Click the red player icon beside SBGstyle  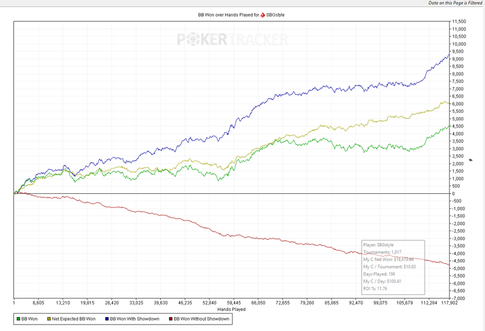(263, 15)
